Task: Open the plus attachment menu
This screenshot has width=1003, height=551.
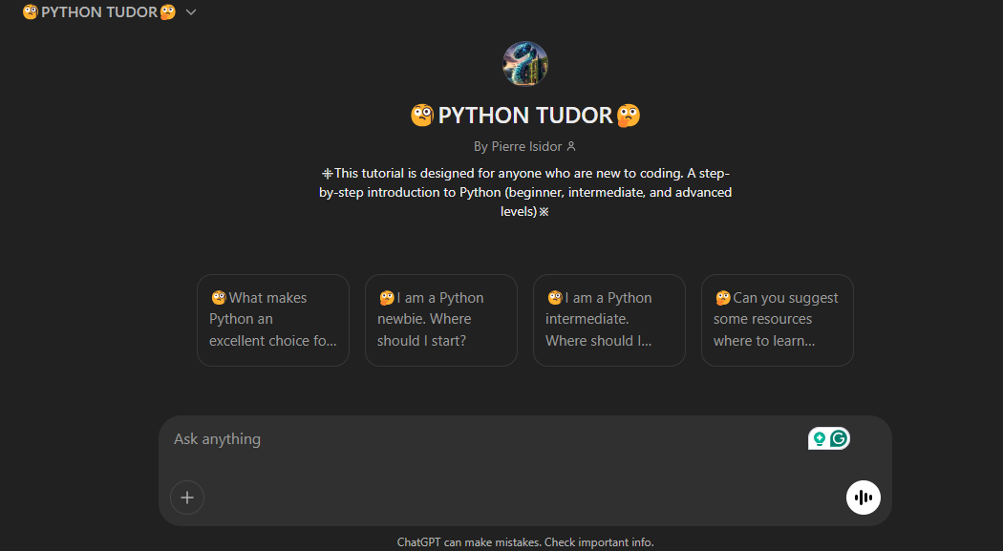Action: coord(187,498)
